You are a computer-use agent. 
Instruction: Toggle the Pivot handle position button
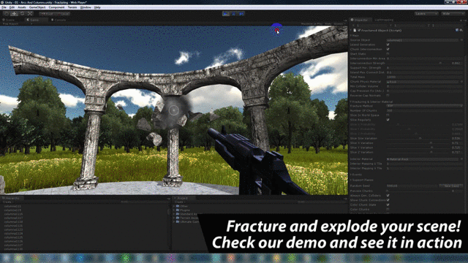tap(47, 14)
